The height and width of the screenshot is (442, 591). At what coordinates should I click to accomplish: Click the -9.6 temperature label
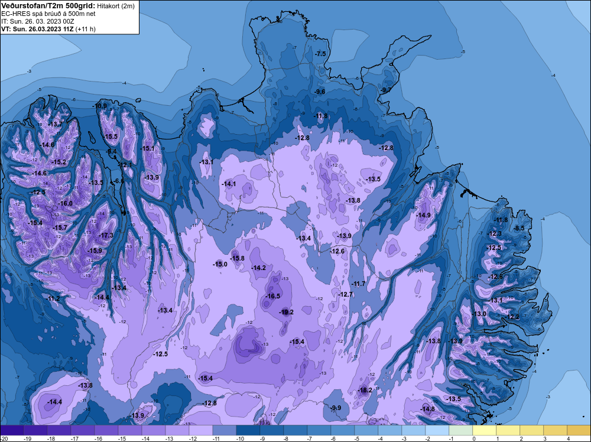(320, 92)
